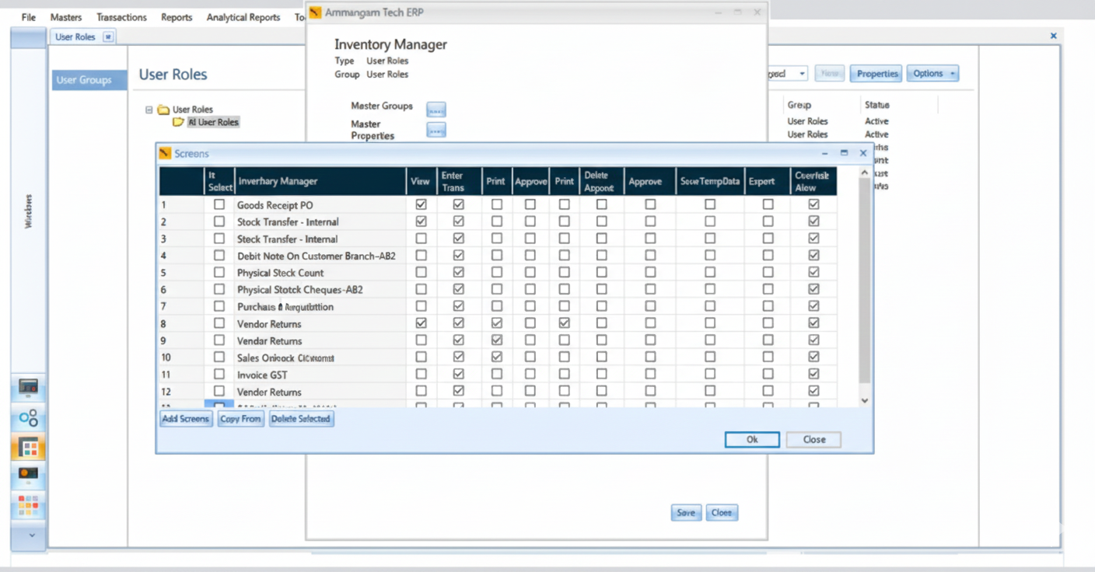Select the highlighted orange grid icon in sidebar

pyautogui.click(x=28, y=448)
